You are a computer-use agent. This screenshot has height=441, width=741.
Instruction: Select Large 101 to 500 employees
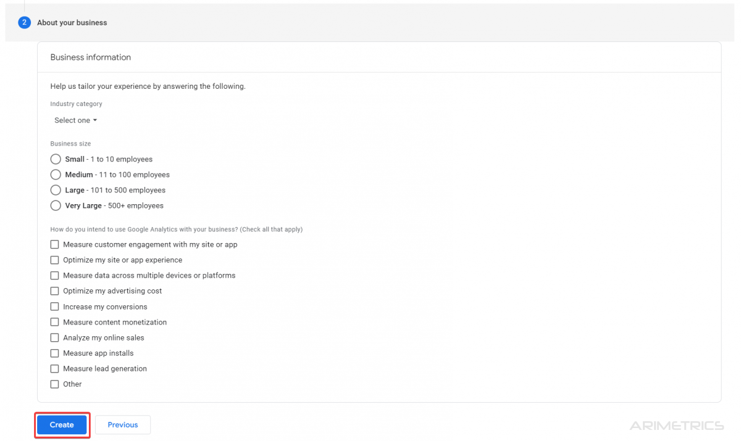pyautogui.click(x=56, y=190)
